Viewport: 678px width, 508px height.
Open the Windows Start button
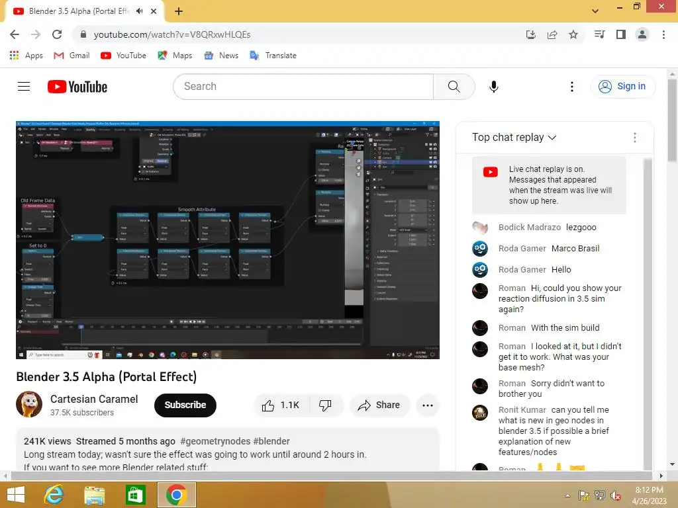tap(16, 494)
